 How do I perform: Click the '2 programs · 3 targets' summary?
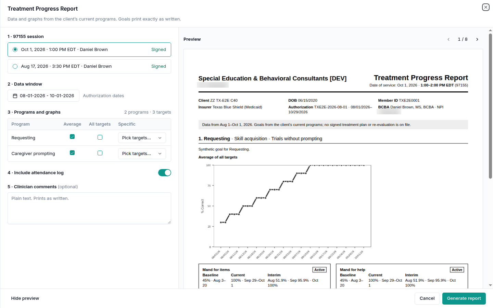(x=148, y=112)
